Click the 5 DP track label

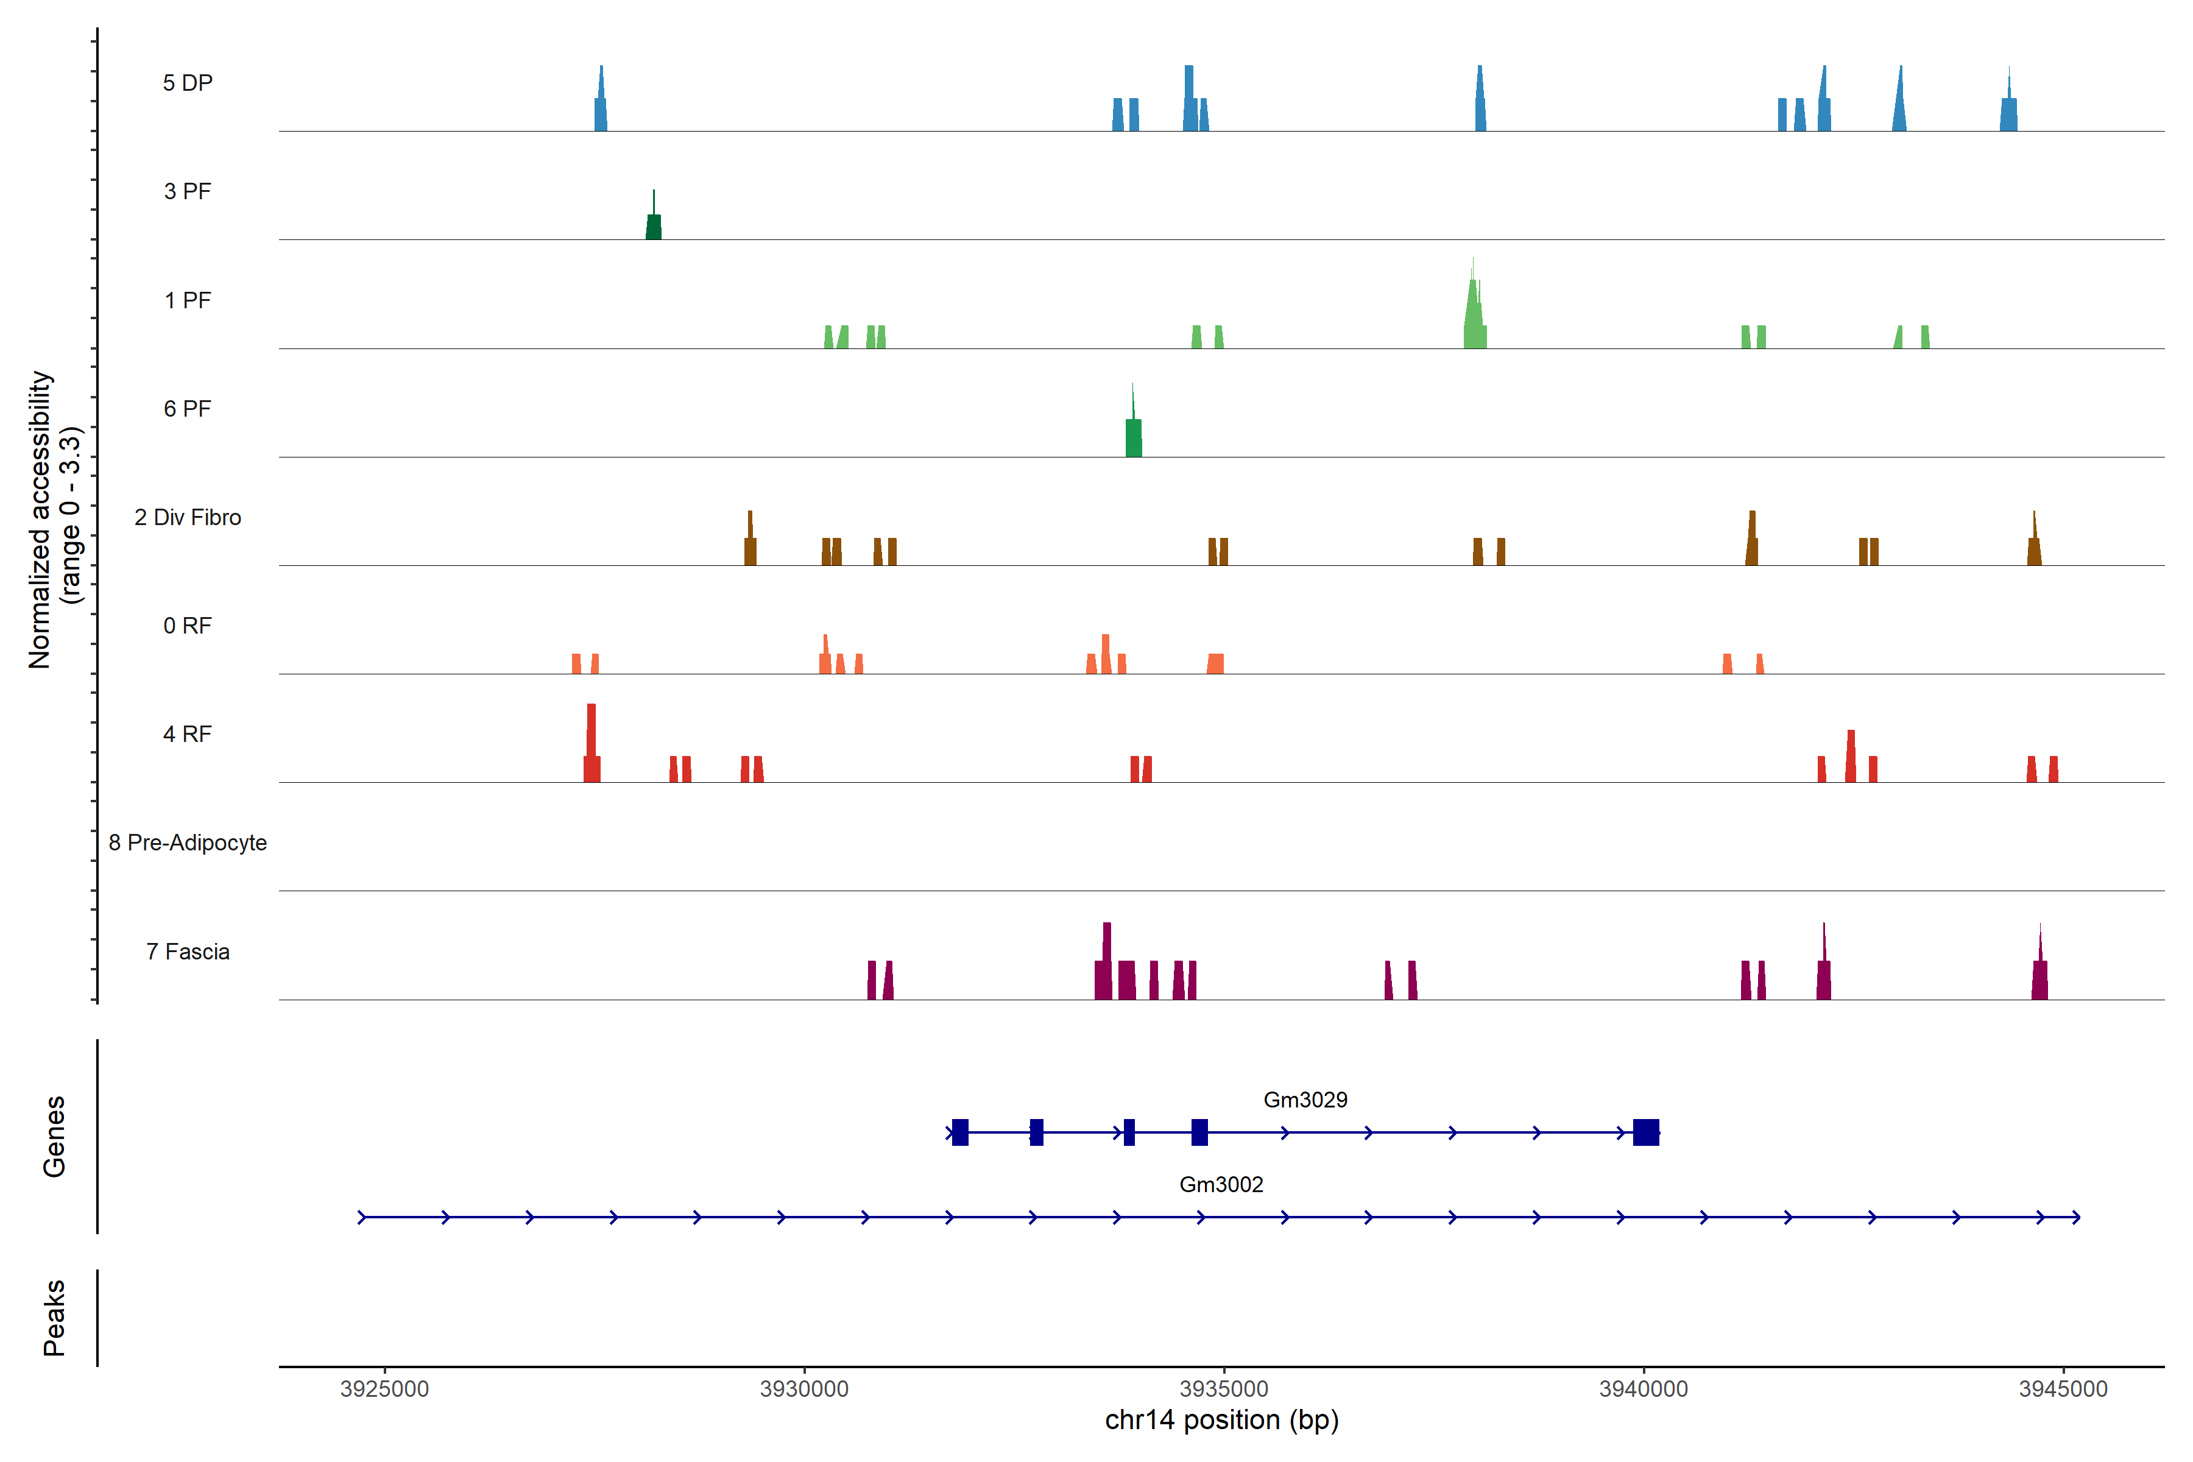[x=188, y=83]
